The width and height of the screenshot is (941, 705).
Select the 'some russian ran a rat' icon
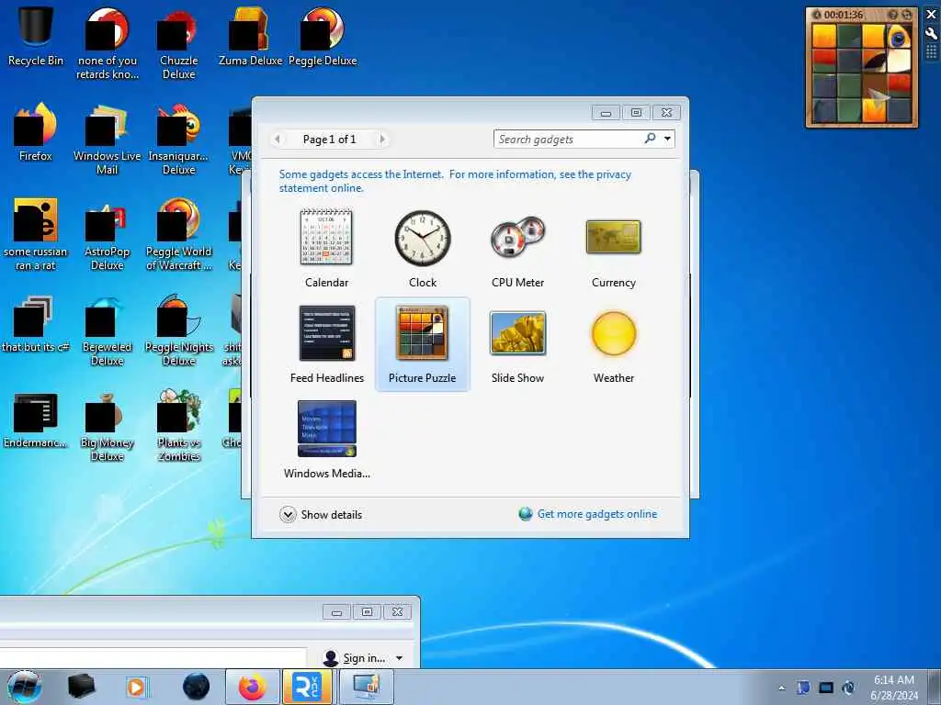tap(36, 235)
